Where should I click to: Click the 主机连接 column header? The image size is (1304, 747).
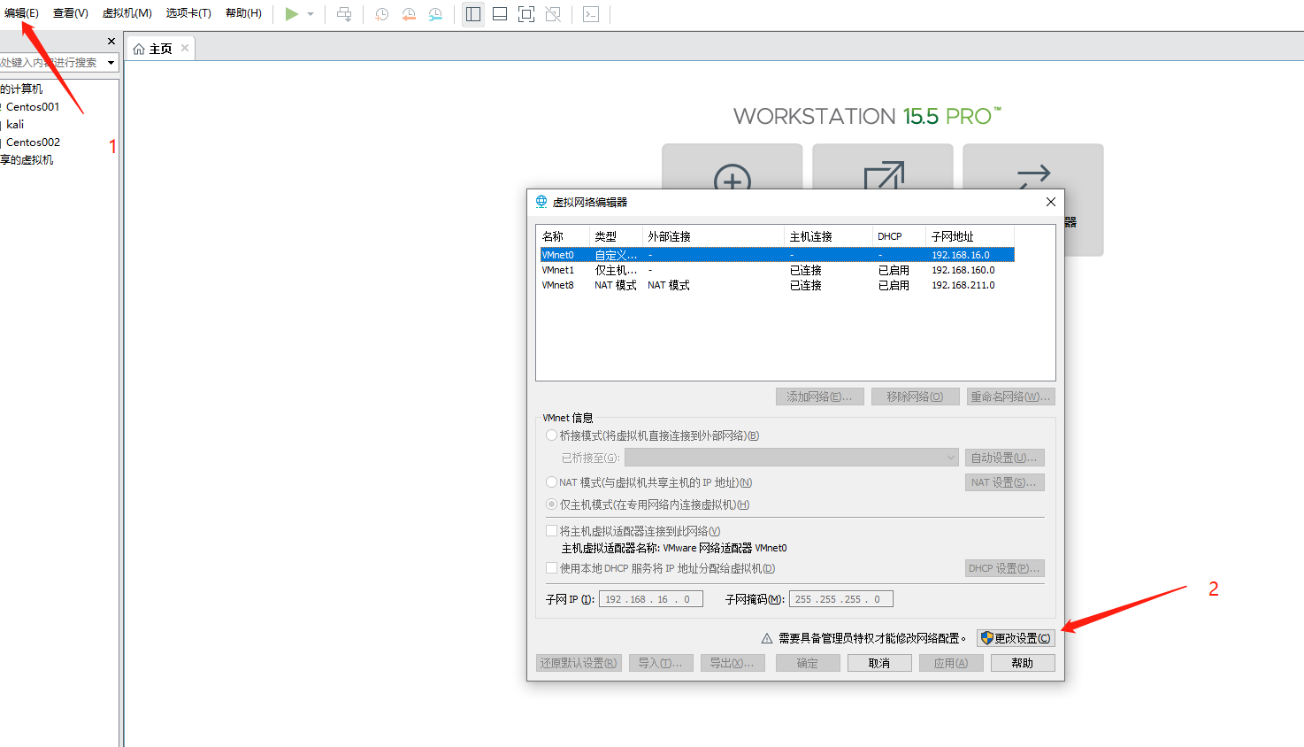tap(828, 236)
